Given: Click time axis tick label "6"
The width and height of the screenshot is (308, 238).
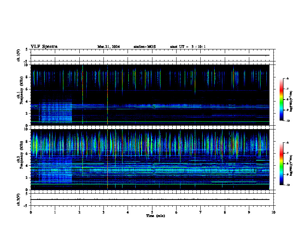Looking at the screenshot, I should [177, 212].
